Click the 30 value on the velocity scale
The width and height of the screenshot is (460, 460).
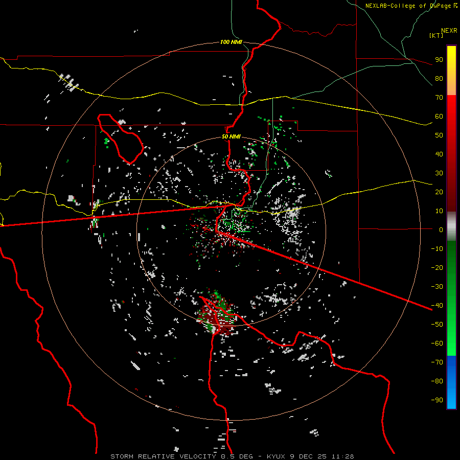tap(439, 173)
